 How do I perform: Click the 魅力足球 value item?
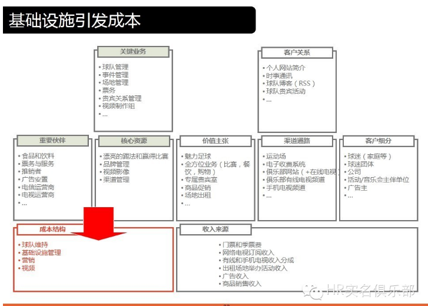pos(198,157)
